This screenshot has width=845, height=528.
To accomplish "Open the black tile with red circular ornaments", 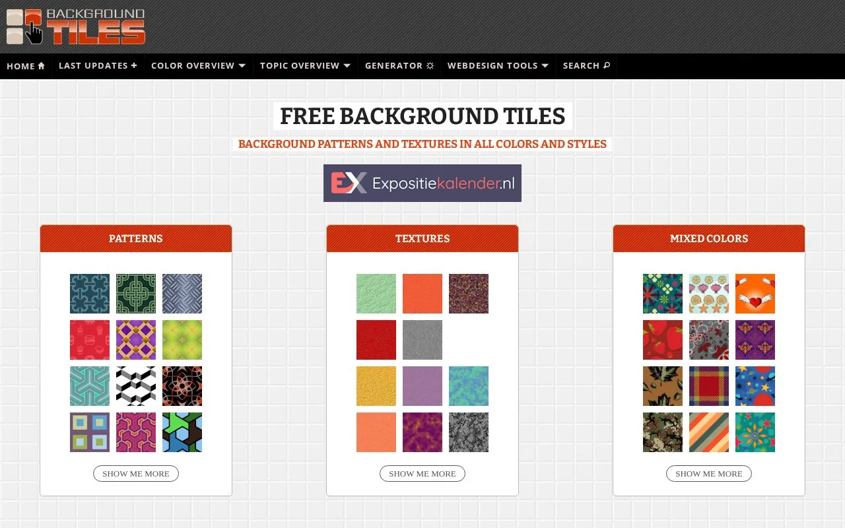I will (182, 386).
